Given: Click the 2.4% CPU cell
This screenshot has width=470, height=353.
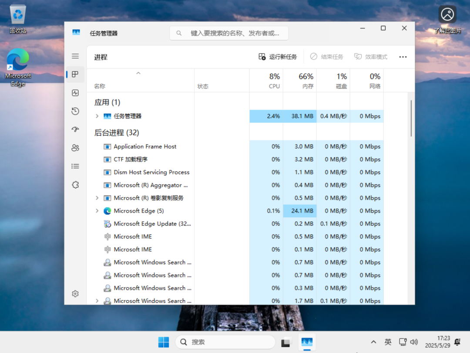Looking at the screenshot, I should click(266, 116).
